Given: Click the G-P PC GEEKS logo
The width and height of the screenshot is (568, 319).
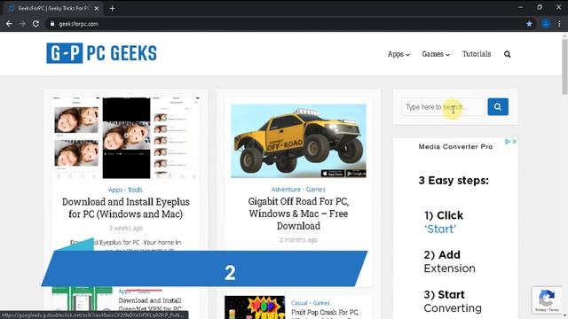Looking at the screenshot, I should (x=101, y=53).
